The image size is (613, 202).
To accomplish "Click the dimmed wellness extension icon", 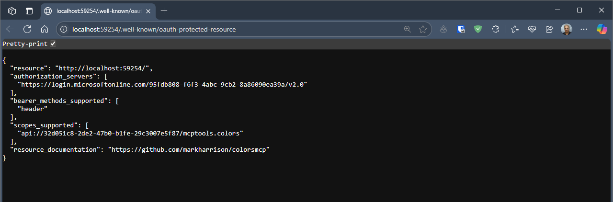I will (444, 29).
